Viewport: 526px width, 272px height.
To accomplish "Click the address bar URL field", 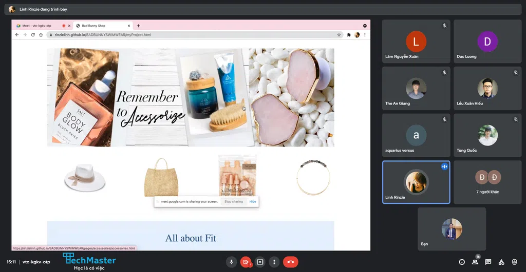I will [x=195, y=35].
